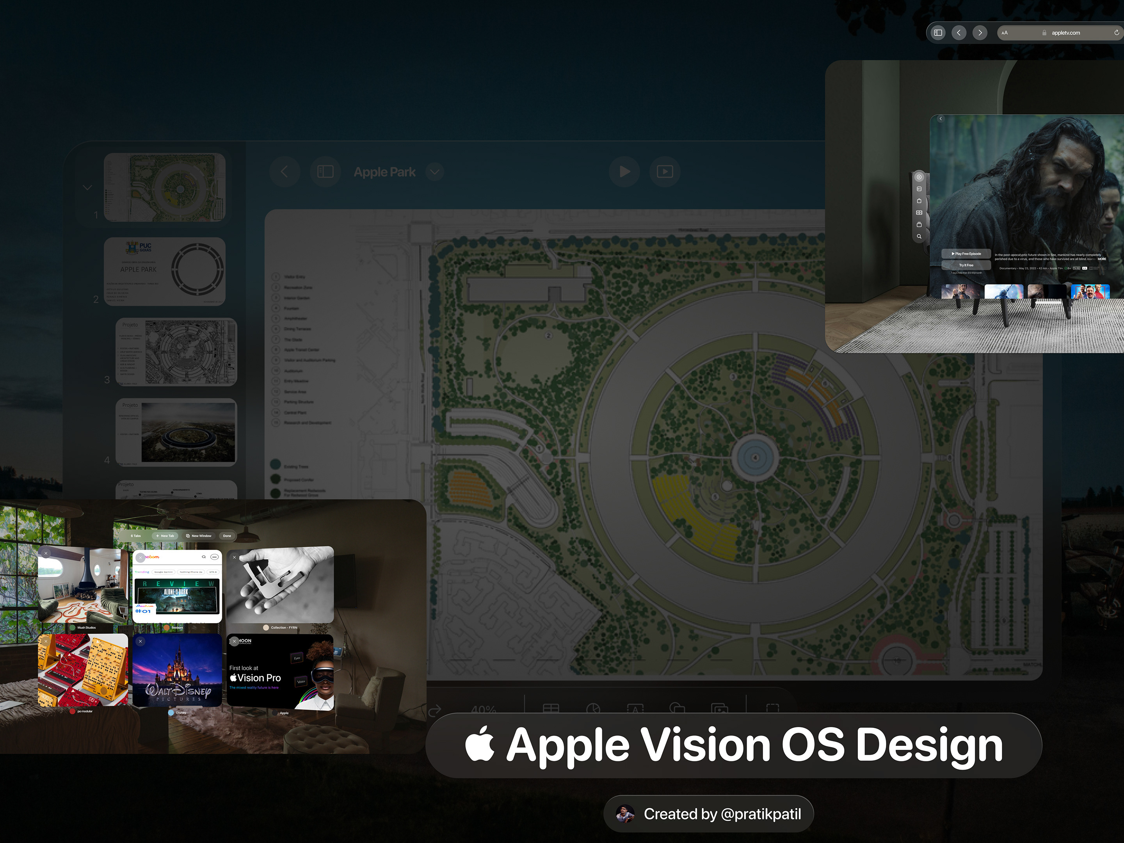The width and height of the screenshot is (1124, 843).
Task: Open the Mush Studios tab preview
Action: (x=84, y=585)
